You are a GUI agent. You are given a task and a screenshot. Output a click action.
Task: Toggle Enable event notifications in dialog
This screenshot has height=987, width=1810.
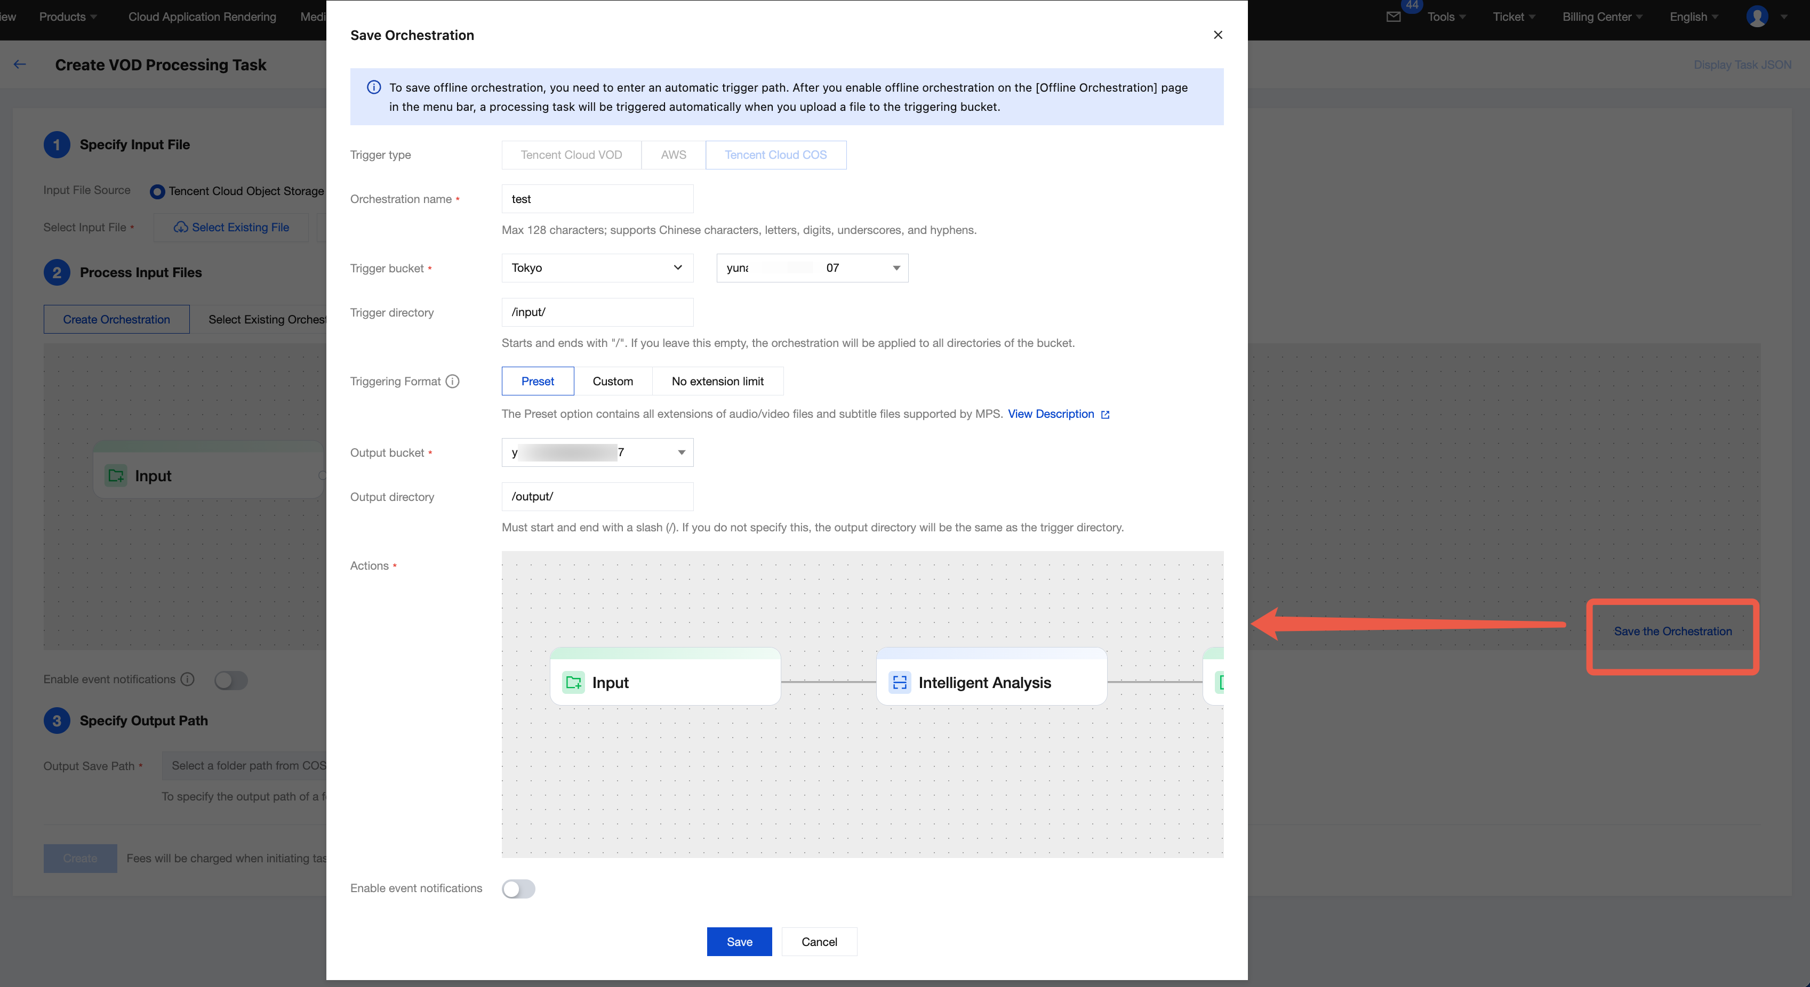point(518,889)
